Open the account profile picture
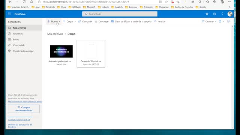Viewport: 240px width, 135px height. 230,14
